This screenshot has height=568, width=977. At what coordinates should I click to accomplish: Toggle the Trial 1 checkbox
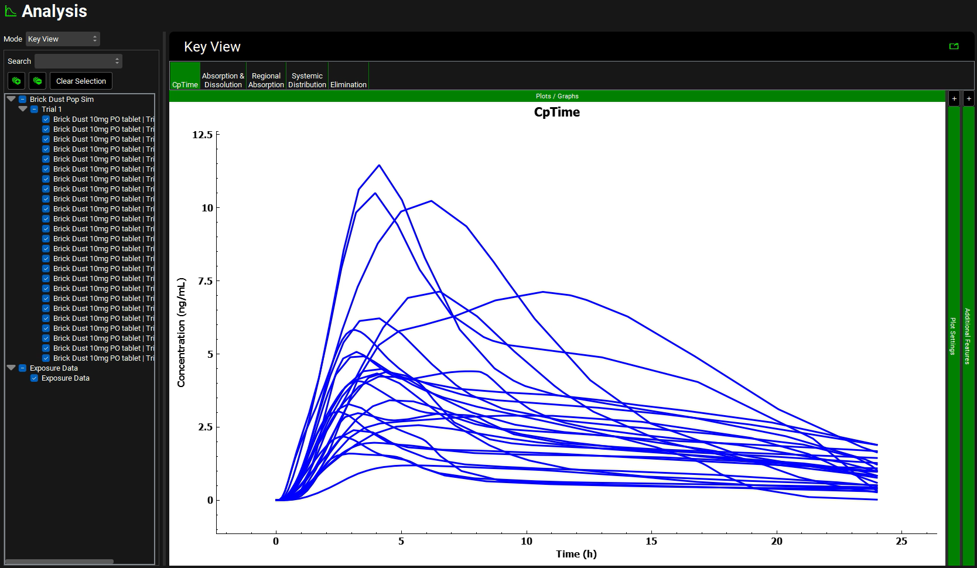[35, 110]
